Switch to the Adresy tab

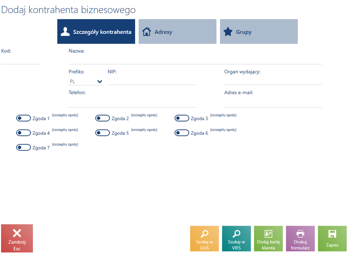pos(178,31)
